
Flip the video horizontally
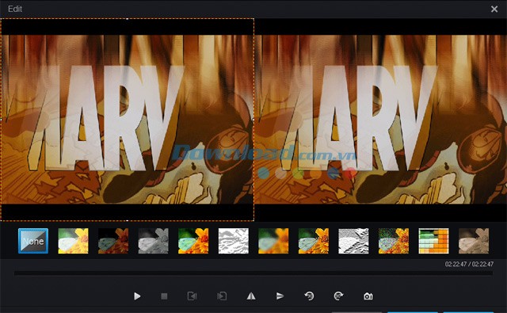[251, 296]
